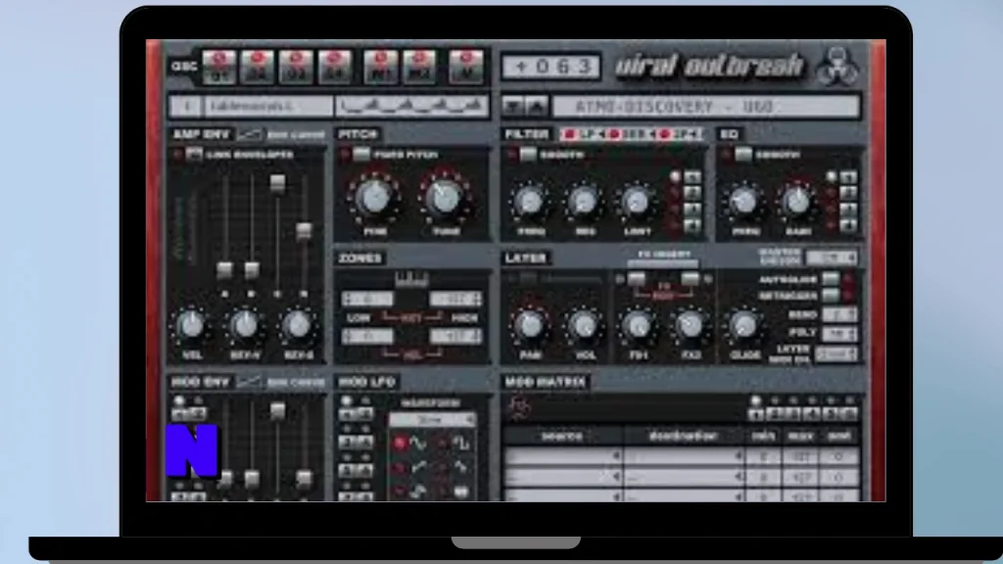Open first row destination dropdown in mod matrix
This screenshot has width=1003, height=564.
(685, 456)
